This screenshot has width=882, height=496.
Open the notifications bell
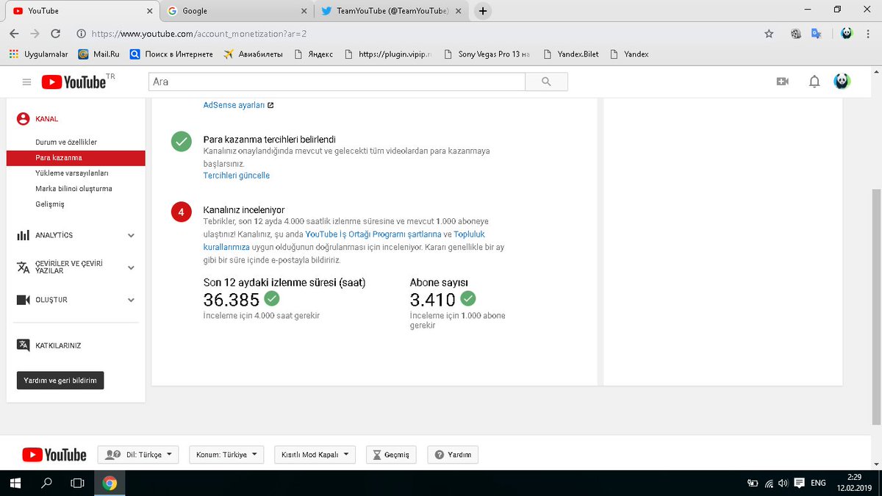[x=814, y=82]
